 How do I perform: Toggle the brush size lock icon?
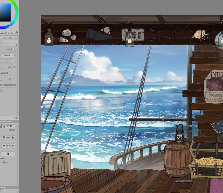coord(16,44)
